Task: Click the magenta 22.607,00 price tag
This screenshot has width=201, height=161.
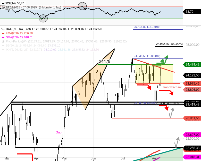Action: pos(192,135)
